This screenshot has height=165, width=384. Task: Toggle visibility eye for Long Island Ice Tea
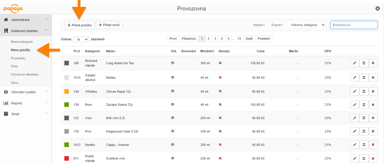click(x=173, y=63)
